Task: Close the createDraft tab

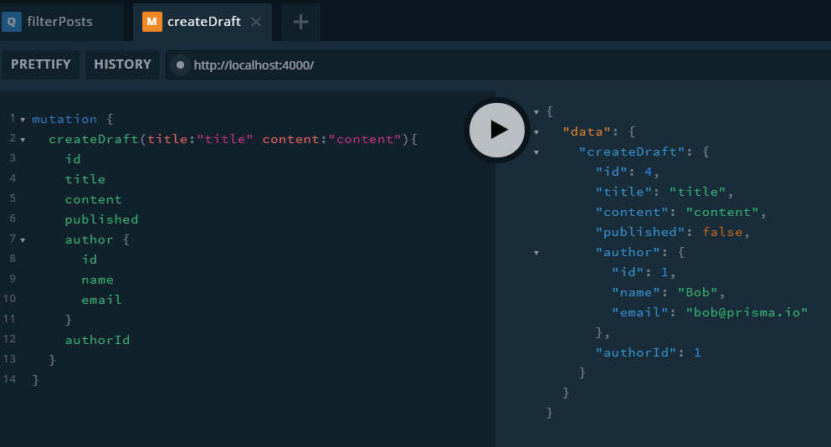Action: point(256,22)
